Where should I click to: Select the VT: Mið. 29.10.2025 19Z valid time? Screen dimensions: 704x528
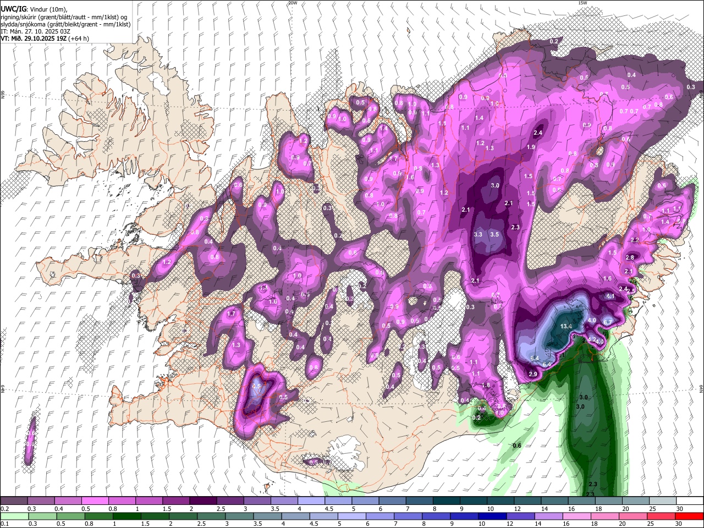[34, 38]
